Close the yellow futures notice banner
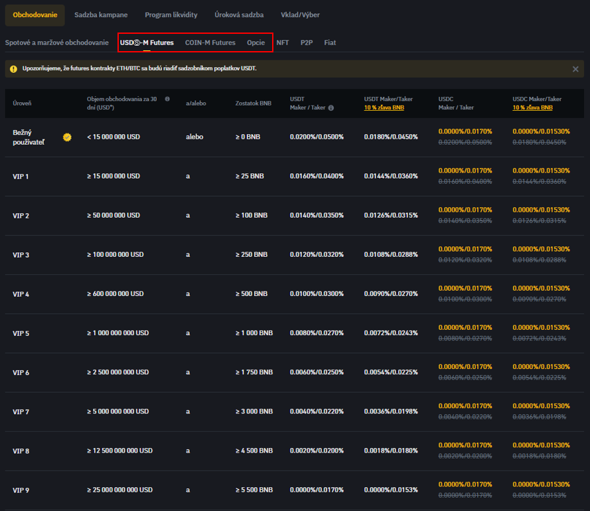This screenshot has width=590, height=511. pos(575,69)
